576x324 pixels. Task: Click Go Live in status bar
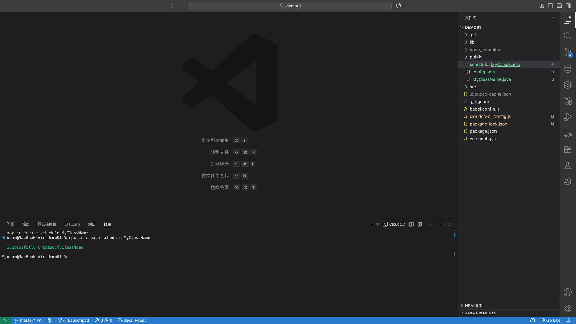click(551, 320)
